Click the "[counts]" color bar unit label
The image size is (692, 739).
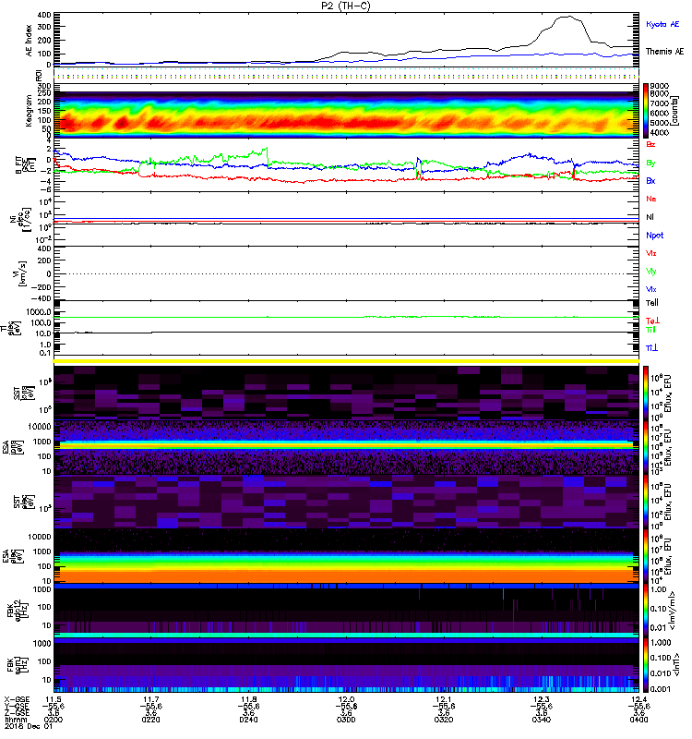coord(675,111)
